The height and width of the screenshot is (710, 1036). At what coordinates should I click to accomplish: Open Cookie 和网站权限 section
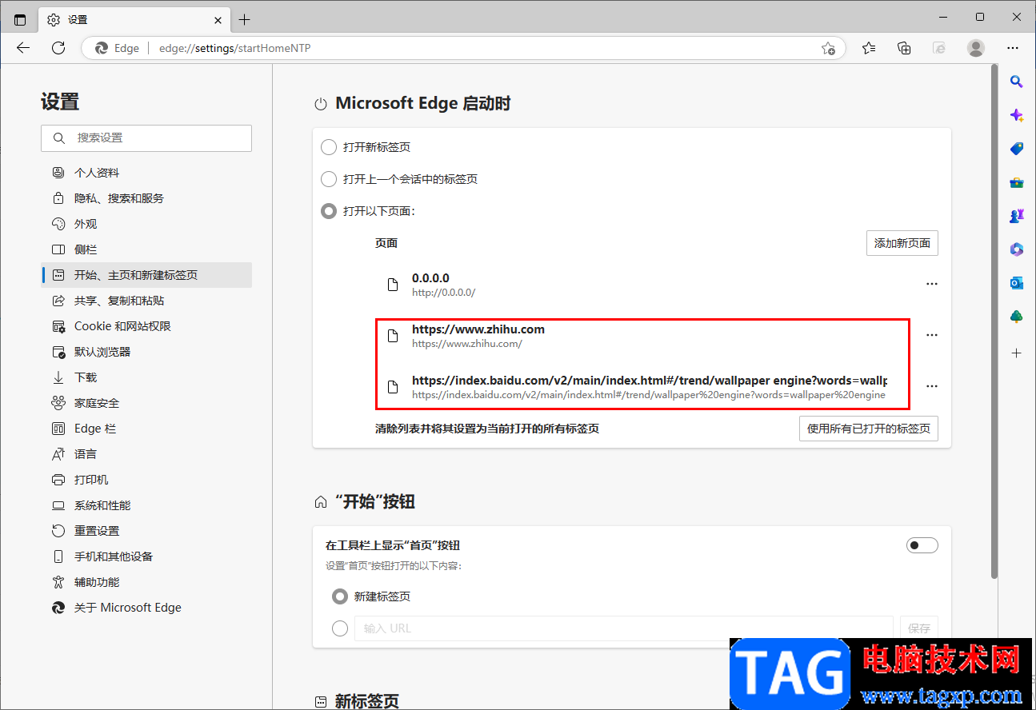[x=146, y=326]
